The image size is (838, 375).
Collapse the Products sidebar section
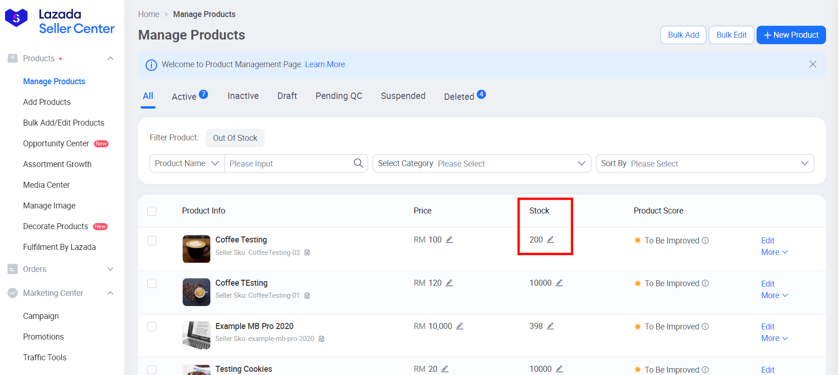click(x=110, y=58)
